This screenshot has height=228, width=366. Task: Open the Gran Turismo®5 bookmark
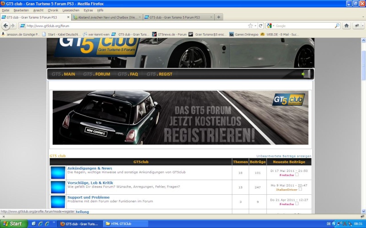click(x=208, y=35)
